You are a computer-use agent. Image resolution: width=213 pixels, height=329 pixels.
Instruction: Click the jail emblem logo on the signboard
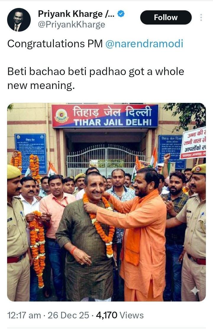pos(61,116)
